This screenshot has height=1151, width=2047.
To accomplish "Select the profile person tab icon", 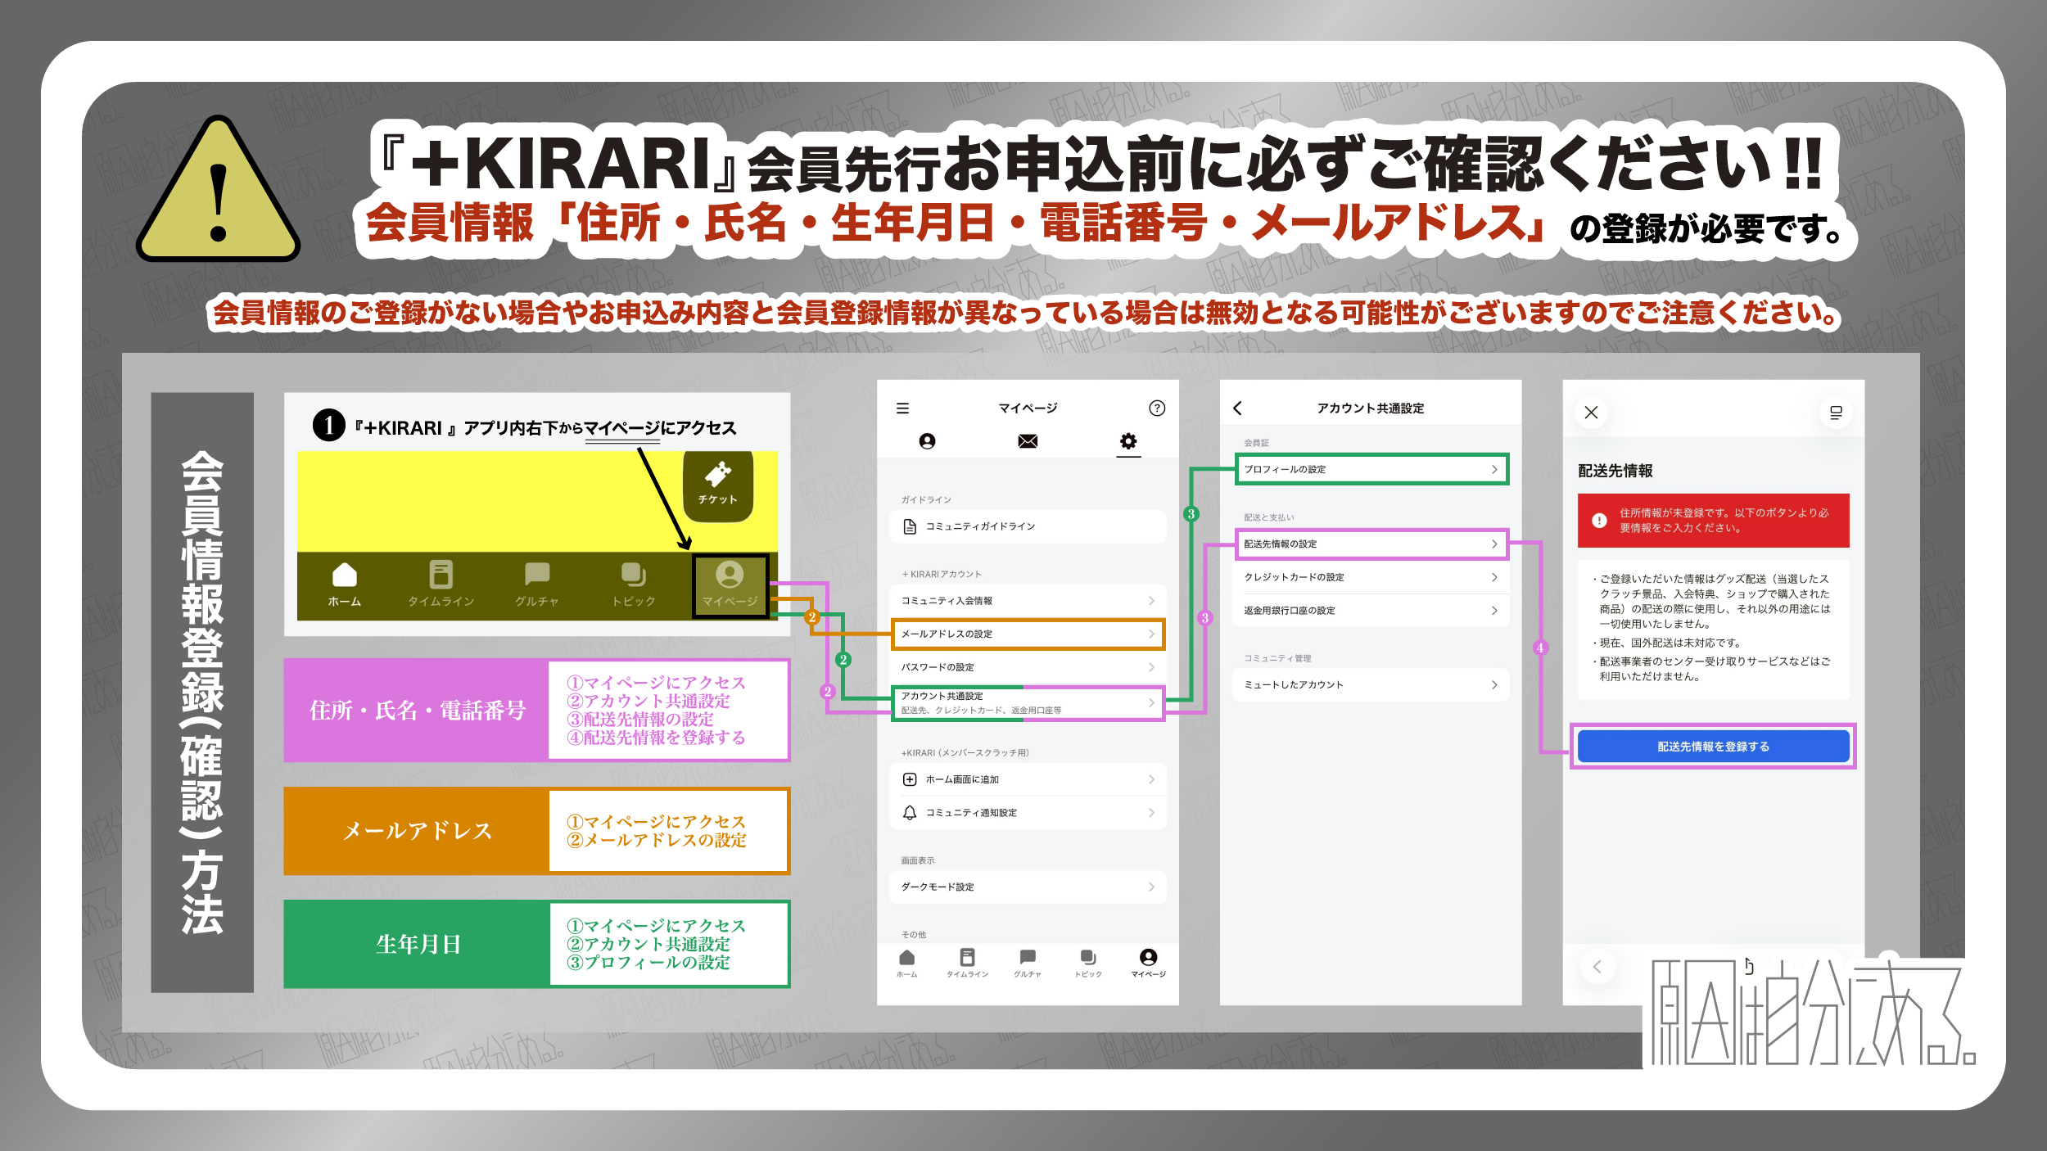I will pyautogui.click(x=927, y=441).
